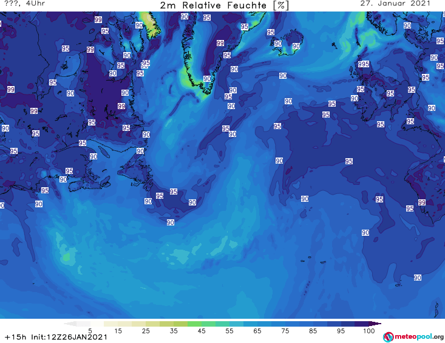This screenshot has height=343, width=445.
Task: Click the colorbar tick label "5"
Action: click(x=90, y=330)
